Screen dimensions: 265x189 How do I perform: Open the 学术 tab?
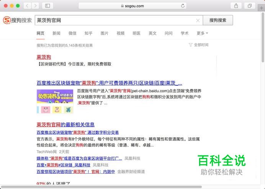(x=184, y=33)
